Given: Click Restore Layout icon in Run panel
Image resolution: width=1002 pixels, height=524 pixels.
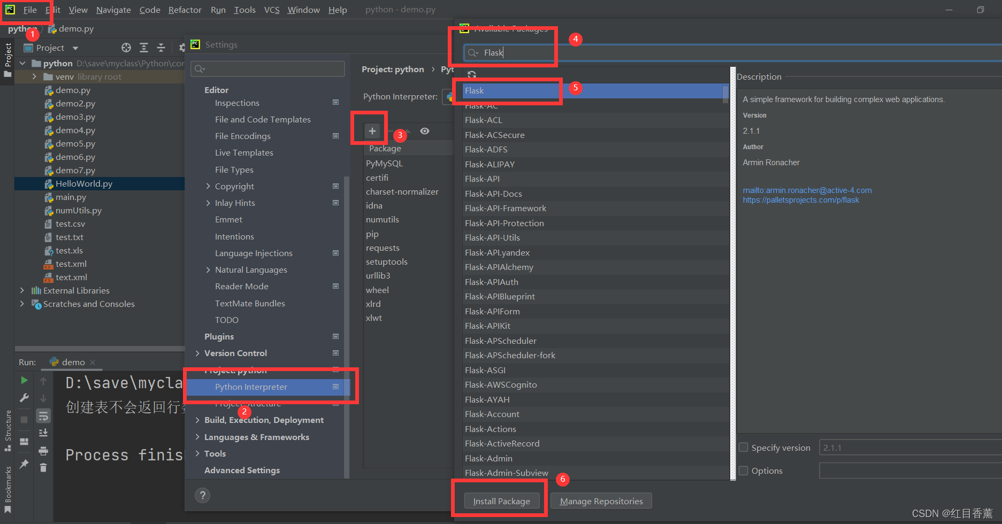Looking at the screenshot, I should click(24, 442).
